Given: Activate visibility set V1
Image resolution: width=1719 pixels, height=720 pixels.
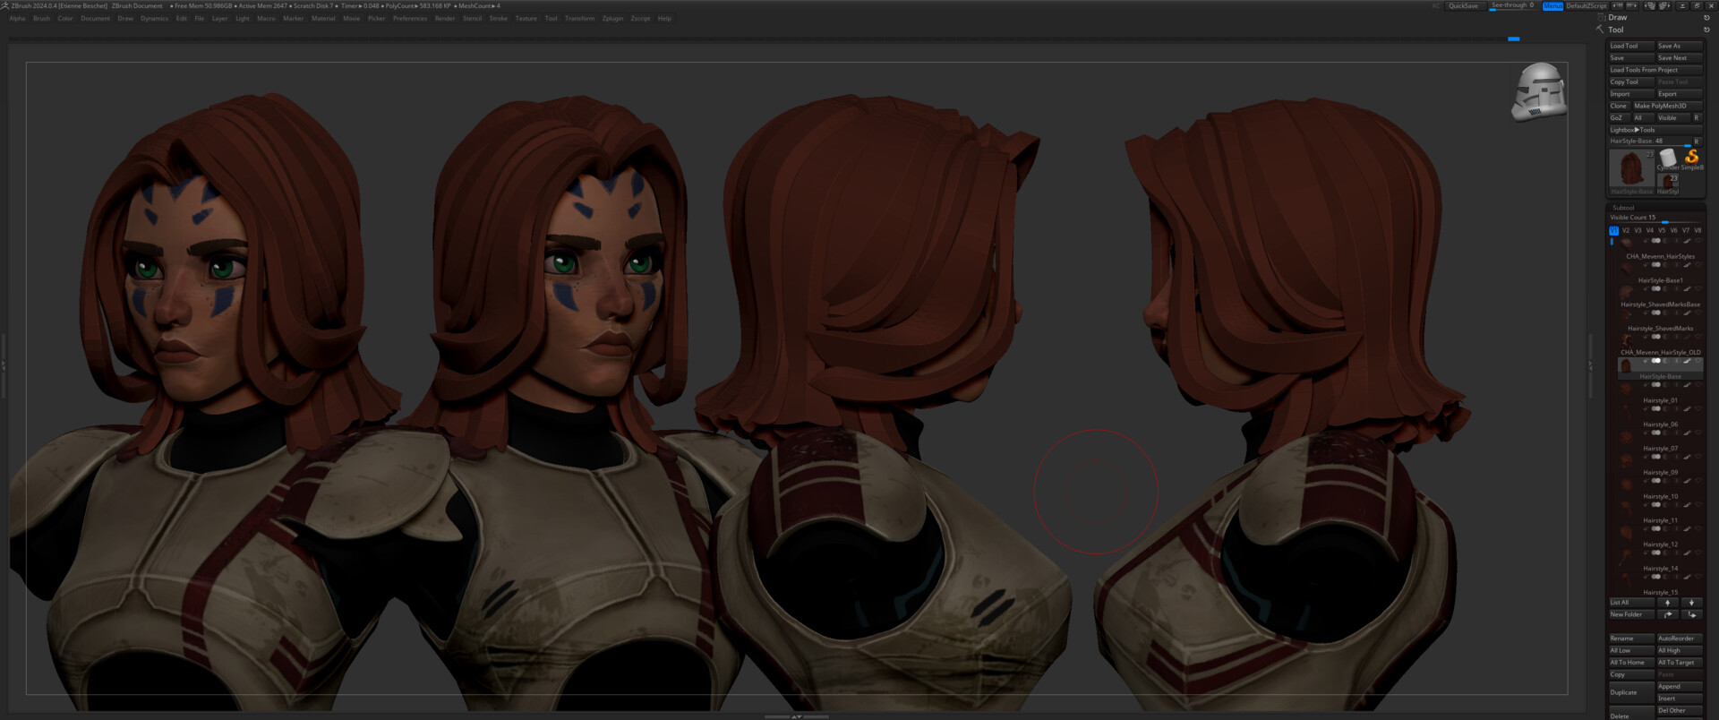Looking at the screenshot, I should (x=1614, y=230).
